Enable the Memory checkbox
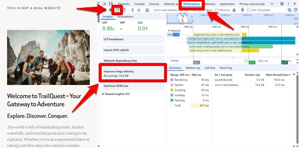Image resolution: width=299 pixels, height=148 pixels. [216, 10]
